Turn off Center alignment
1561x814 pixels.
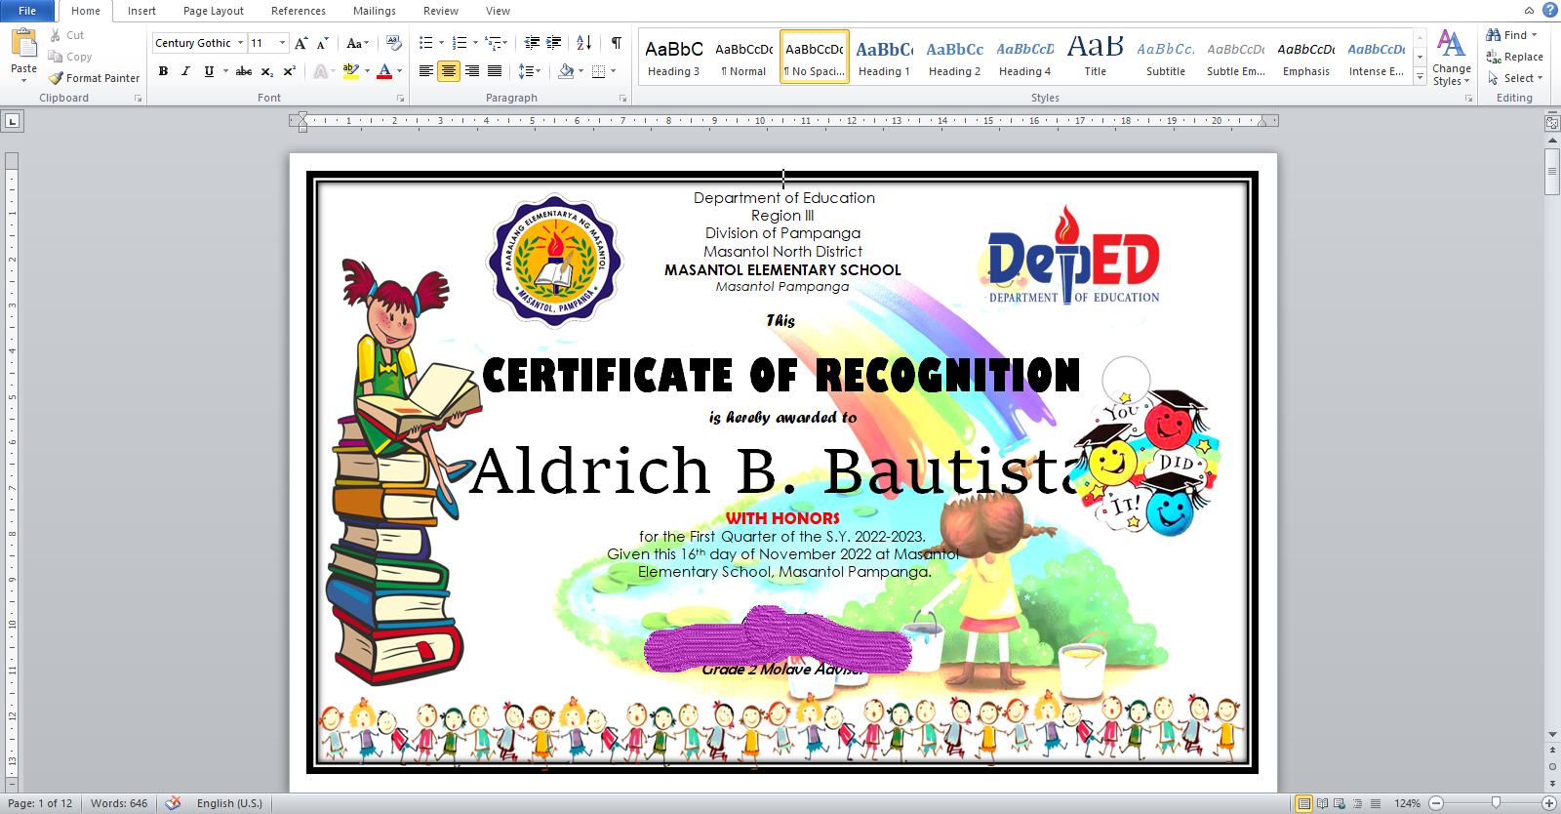point(449,71)
